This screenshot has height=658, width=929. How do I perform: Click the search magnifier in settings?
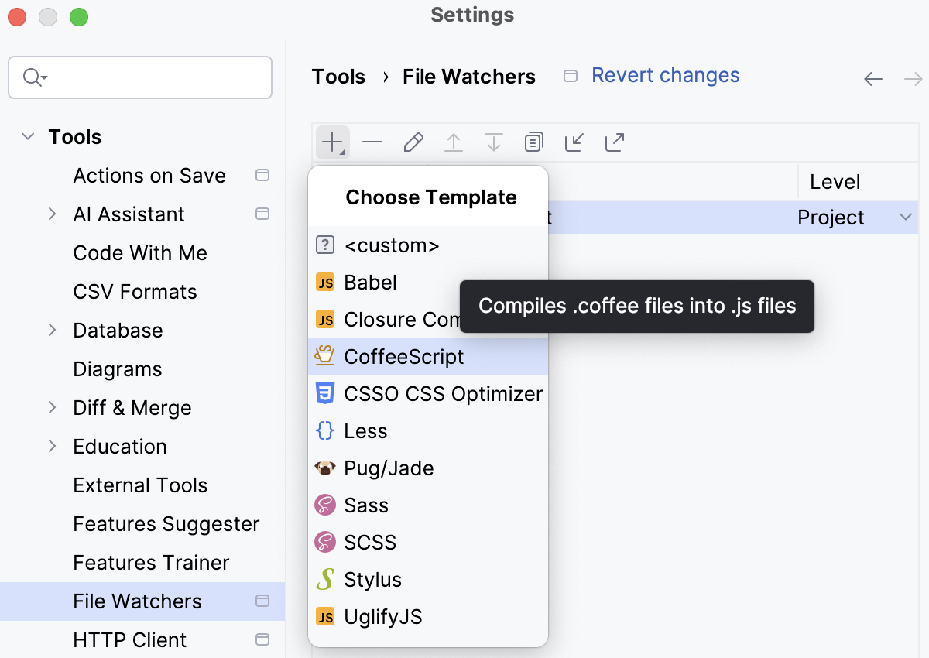(33, 77)
